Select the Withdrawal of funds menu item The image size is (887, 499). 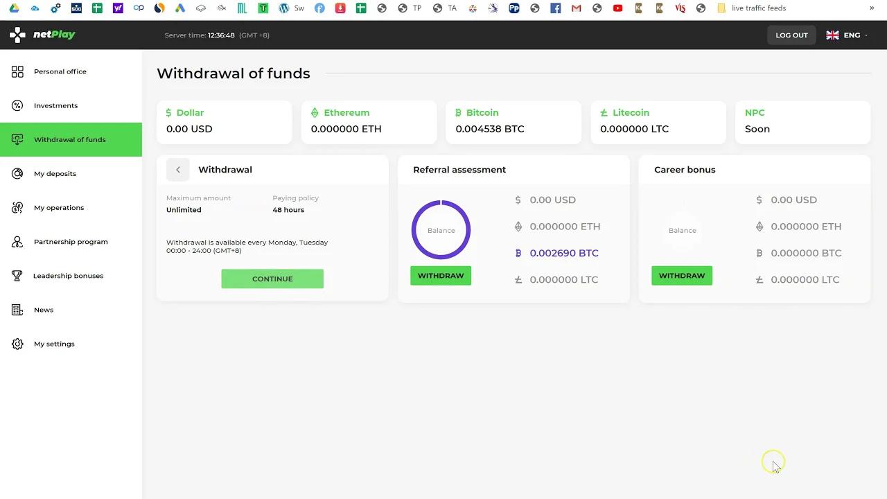(x=69, y=139)
